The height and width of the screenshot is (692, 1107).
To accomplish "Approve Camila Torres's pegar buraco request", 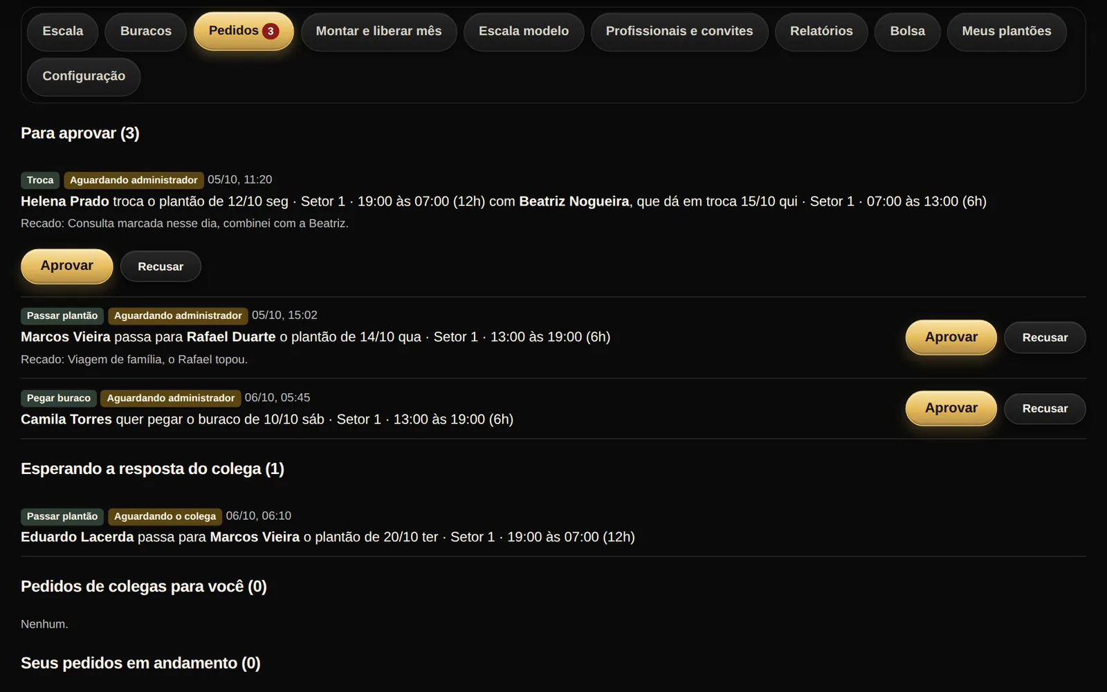I will click(x=951, y=408).
